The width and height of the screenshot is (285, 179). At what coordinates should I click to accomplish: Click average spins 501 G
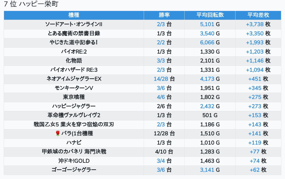pos(210,115)
